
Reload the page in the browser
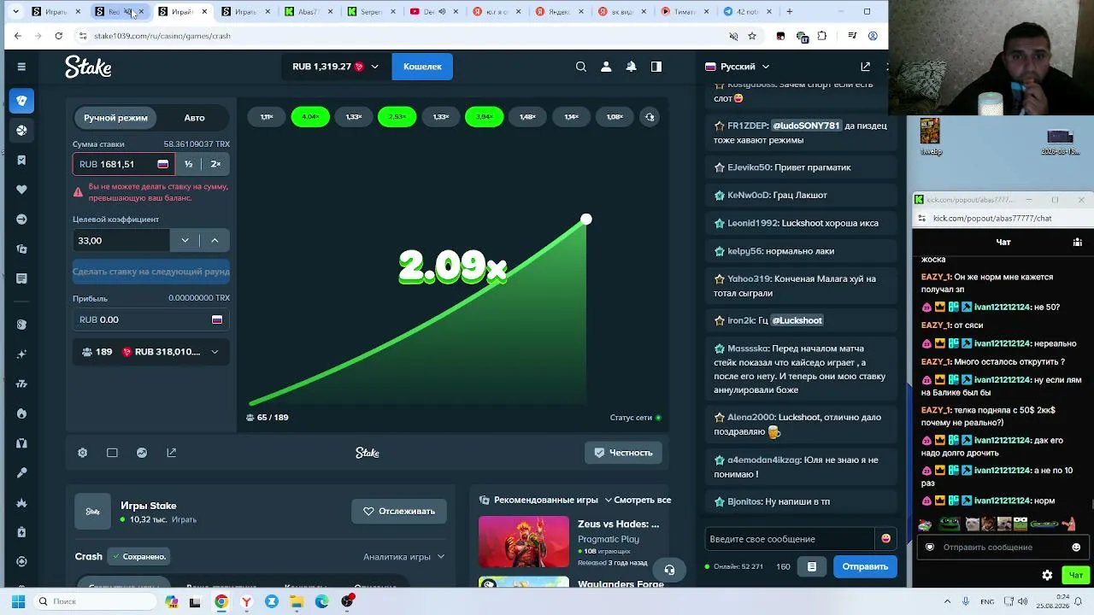pos(58,36)
